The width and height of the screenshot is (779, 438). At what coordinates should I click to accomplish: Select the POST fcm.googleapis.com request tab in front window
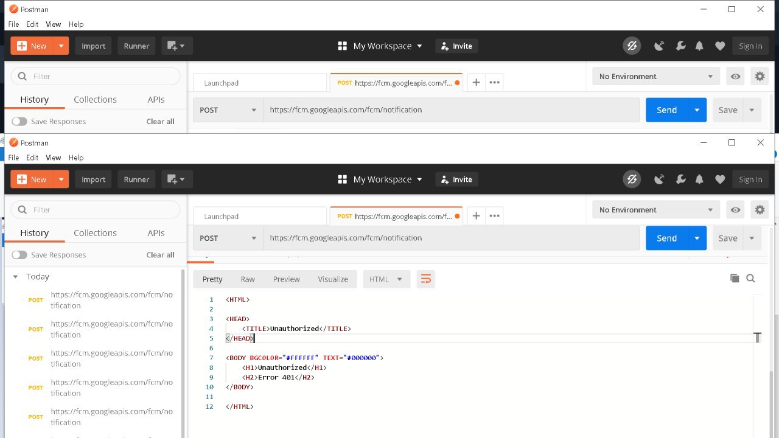[x=396, y=217]
